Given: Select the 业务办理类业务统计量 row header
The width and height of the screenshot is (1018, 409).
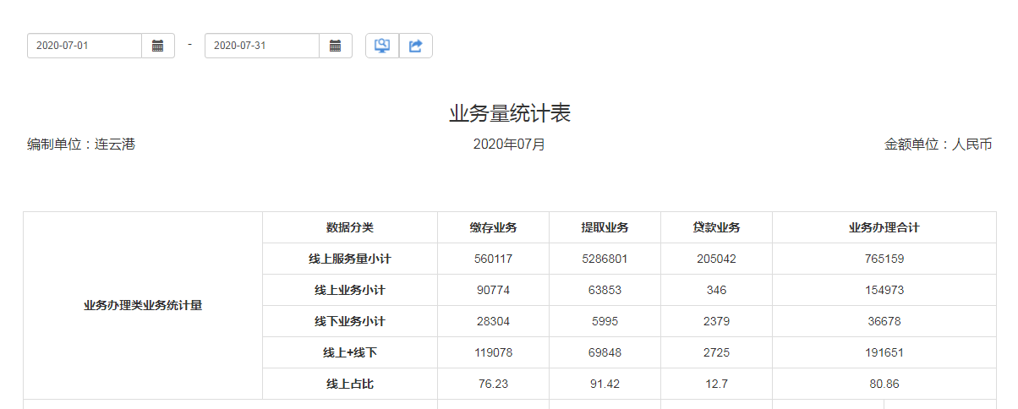Looking at the screenshot, I should pyautogui.click(x=143, y=306).
